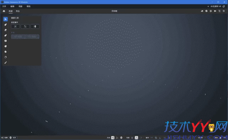Open the circular compass-style top-right icon
Viewport: 228px width, 140px height.
pos(206,11)
